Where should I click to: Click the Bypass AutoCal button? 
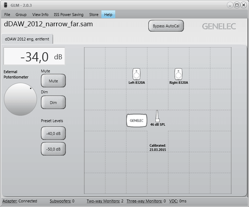pyautogui.click(x=166, y=26)
